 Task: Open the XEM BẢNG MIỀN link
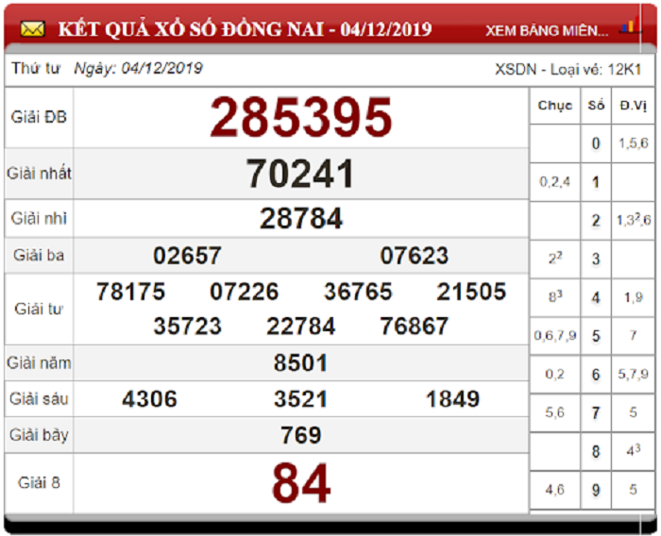click(547, 30)
